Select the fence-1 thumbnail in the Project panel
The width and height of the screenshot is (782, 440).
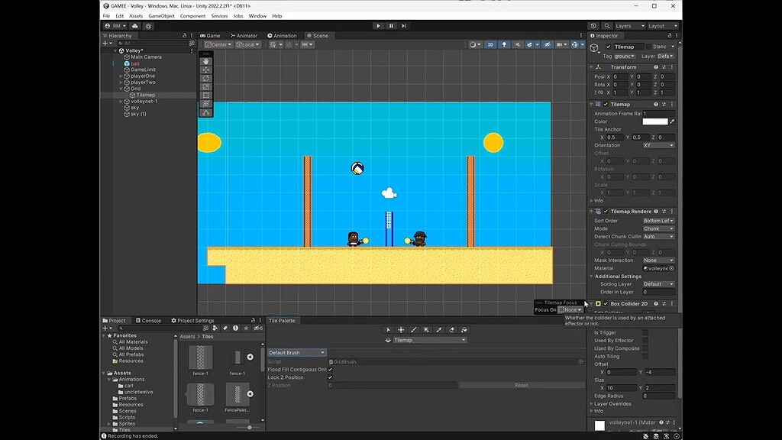pyautogui.click(x=200, y=359)
